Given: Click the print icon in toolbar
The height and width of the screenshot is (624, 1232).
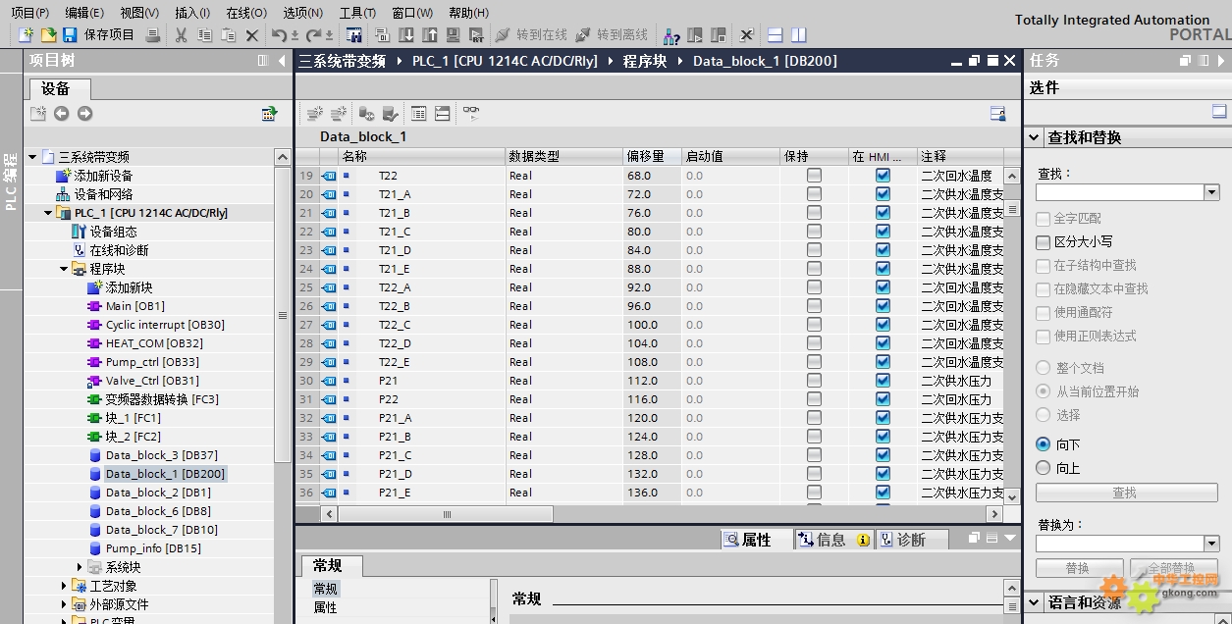Looking at the screenshot, I should coord(153,35).
